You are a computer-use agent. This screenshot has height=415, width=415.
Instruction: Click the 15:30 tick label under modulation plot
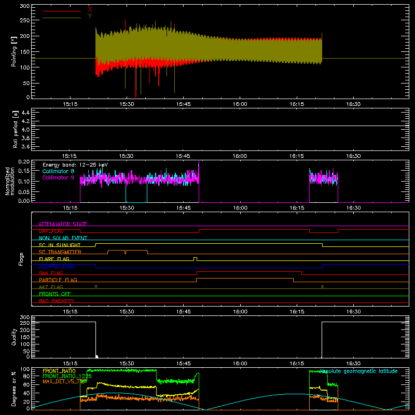127,208
